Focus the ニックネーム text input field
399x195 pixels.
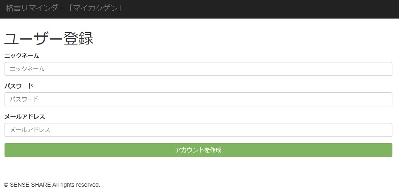pos(198,69)
